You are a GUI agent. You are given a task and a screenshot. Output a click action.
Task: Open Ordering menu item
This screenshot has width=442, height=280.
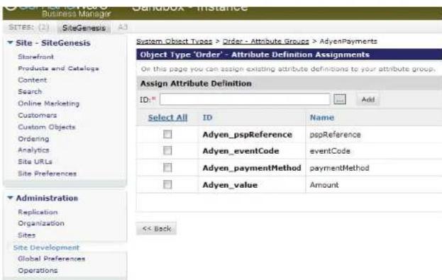click(x=33, y=139)
